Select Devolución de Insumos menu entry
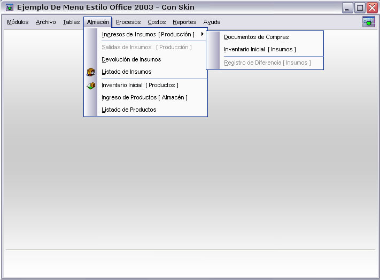 [x=131, y=60]
